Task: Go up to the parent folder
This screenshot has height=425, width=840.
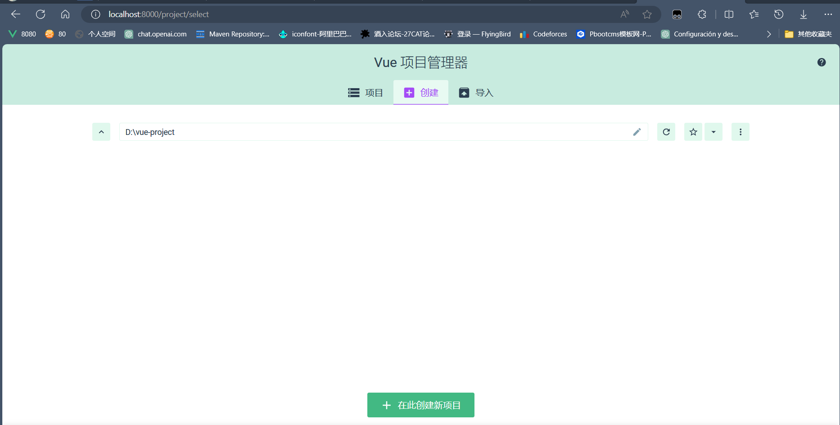Action: coord(101,132)
